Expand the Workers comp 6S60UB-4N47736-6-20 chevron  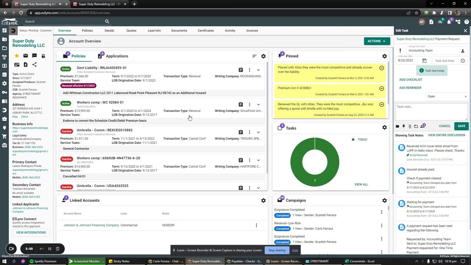click(x=258, y=160)
